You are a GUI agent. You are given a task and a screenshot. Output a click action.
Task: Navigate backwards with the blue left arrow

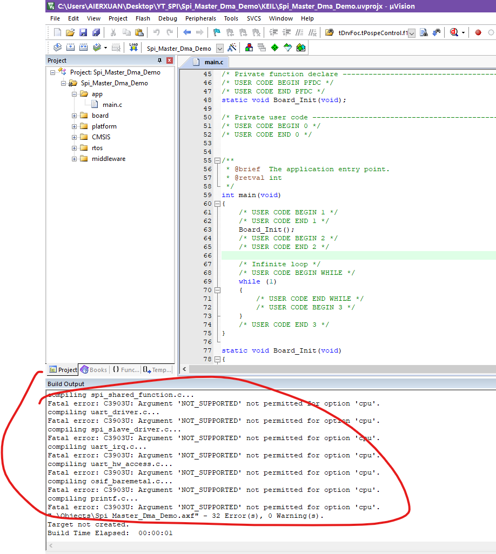click(186, 32)
